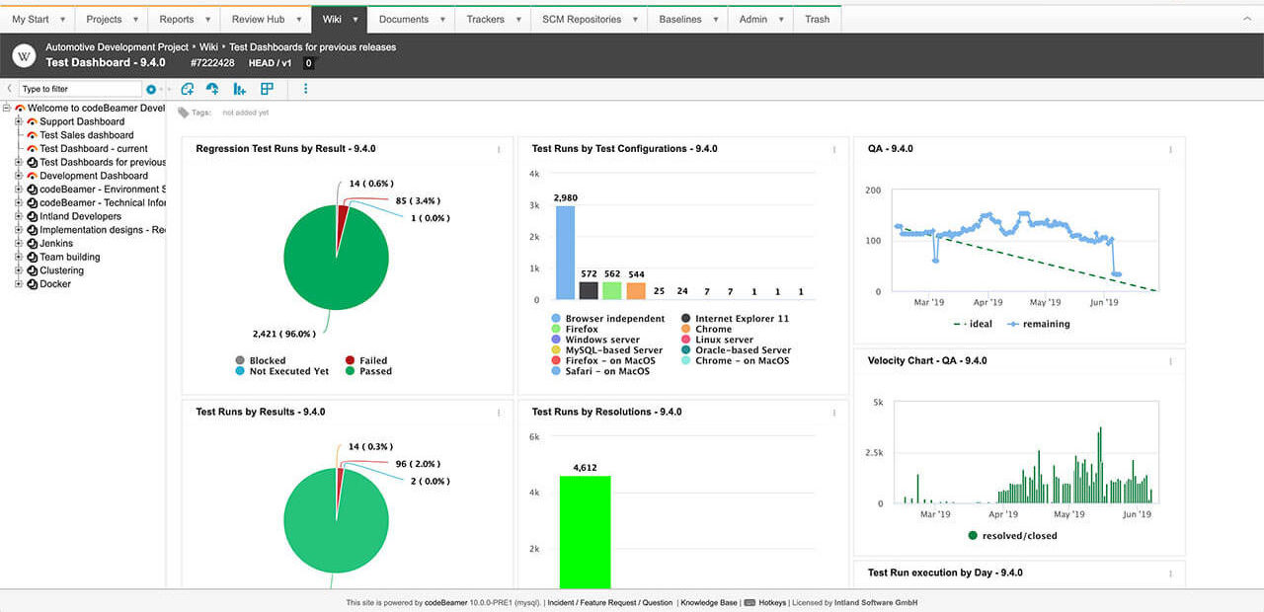
Task: Toggle the ideal line in QA legend
Action: tap(973, 324)
